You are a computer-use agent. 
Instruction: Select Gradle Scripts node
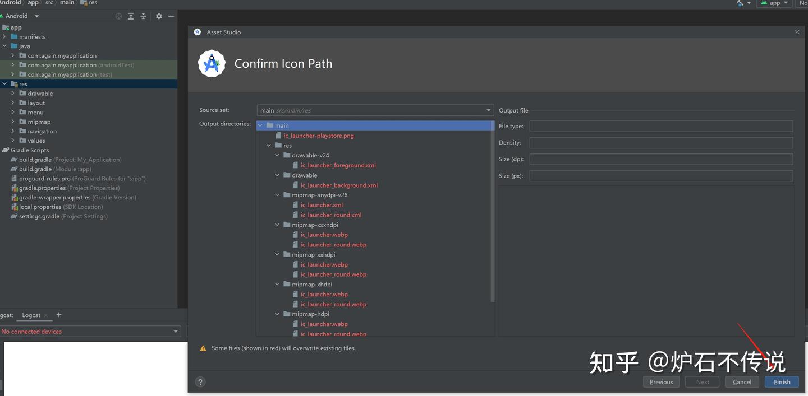pos(29,150)
